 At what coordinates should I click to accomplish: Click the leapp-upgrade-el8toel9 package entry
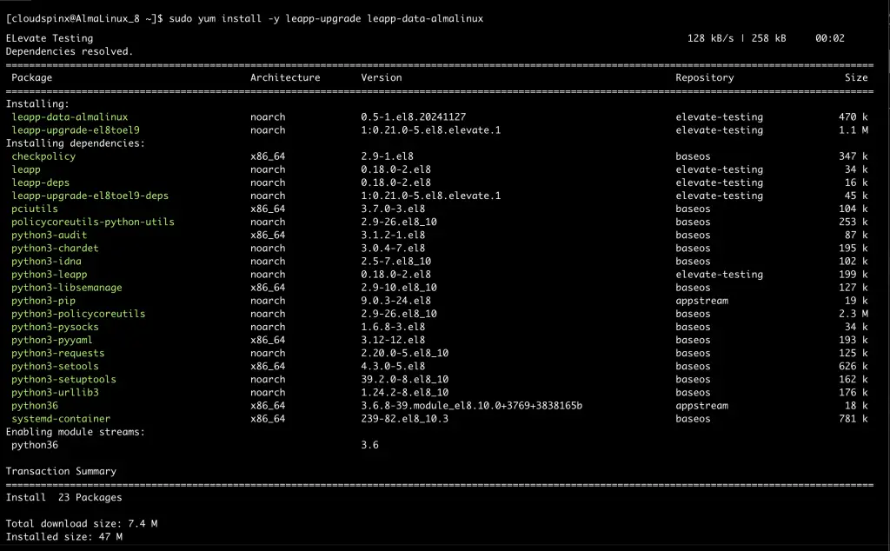(71, 129)
